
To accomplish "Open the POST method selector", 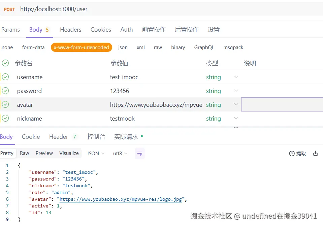I will pyautogui.click(x=9, y=9).
